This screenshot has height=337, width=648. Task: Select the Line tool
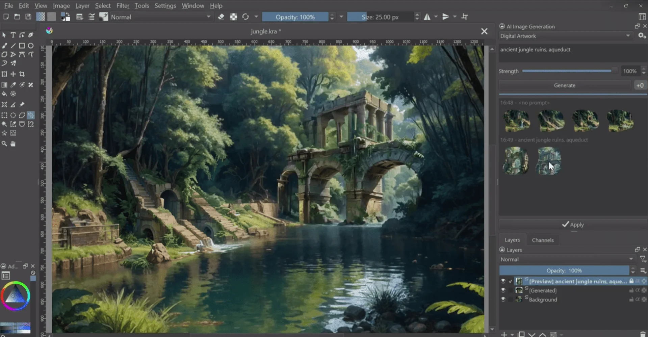[13, 46]
